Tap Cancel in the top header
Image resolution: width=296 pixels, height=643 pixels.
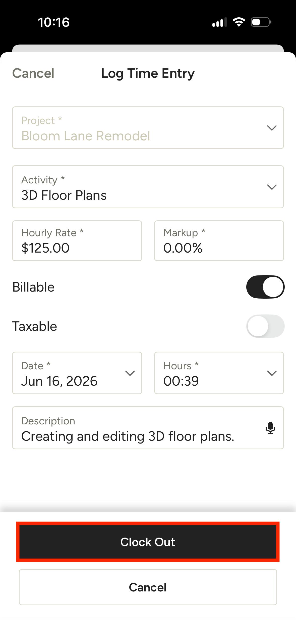(33, 73)
